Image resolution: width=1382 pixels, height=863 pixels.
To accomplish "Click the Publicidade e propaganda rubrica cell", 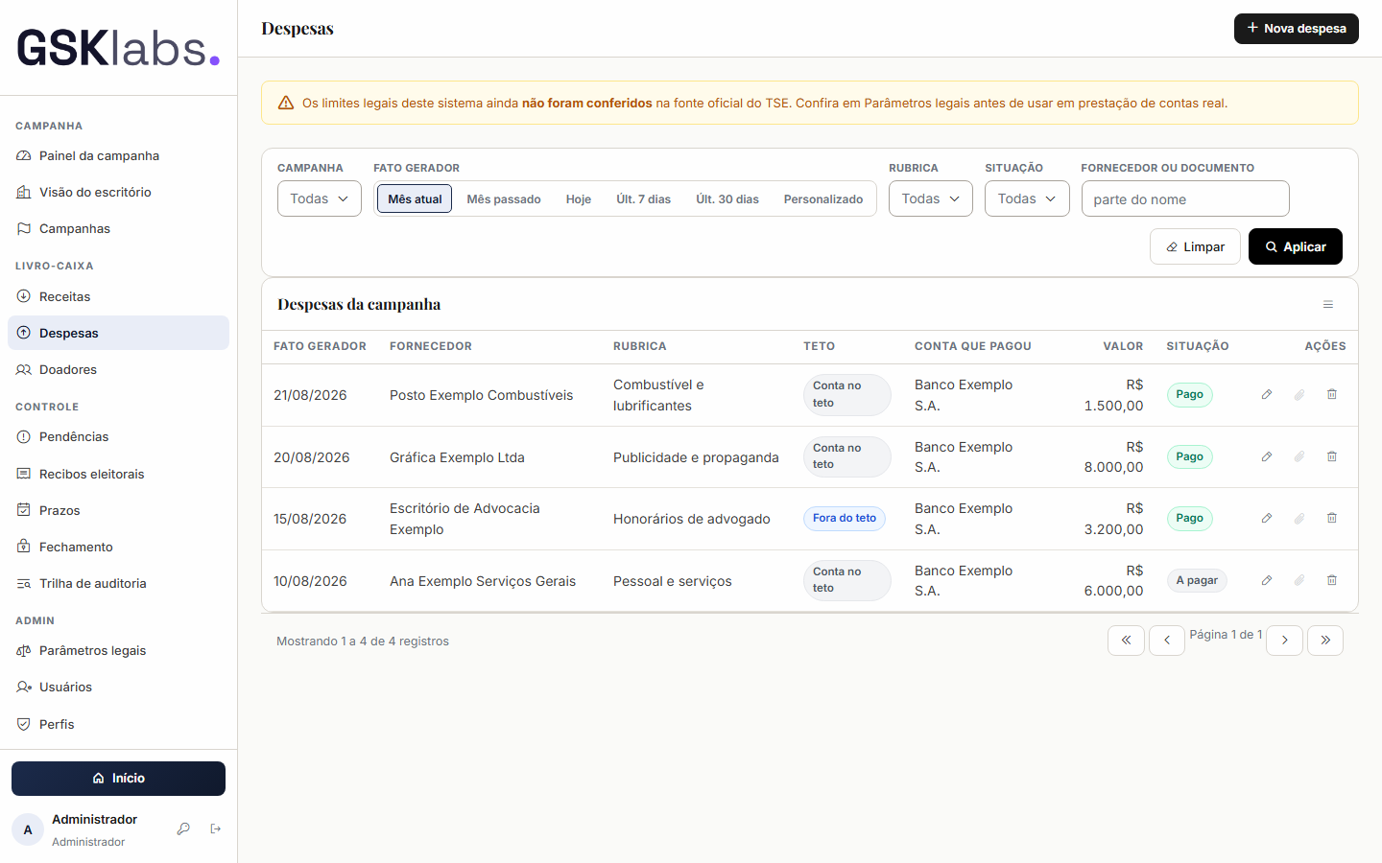I will [696, 457].
